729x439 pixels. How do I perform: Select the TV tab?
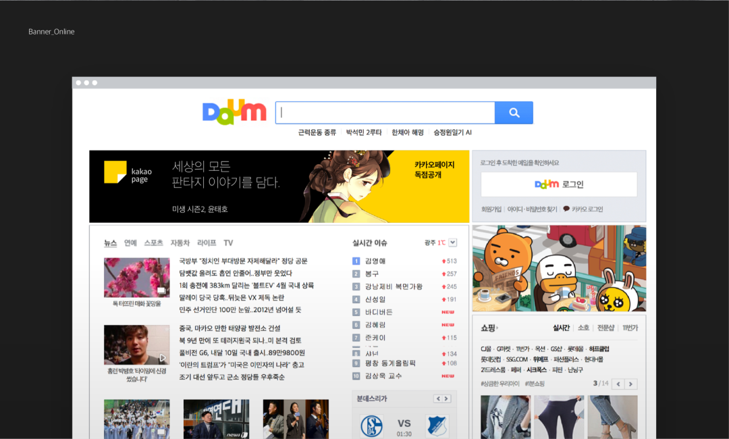click(x=228, y=242)
